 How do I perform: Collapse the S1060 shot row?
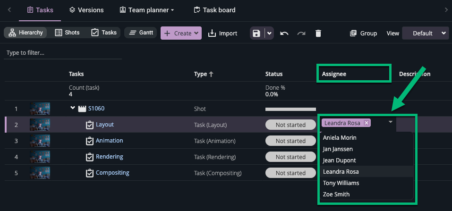(73, 108)
